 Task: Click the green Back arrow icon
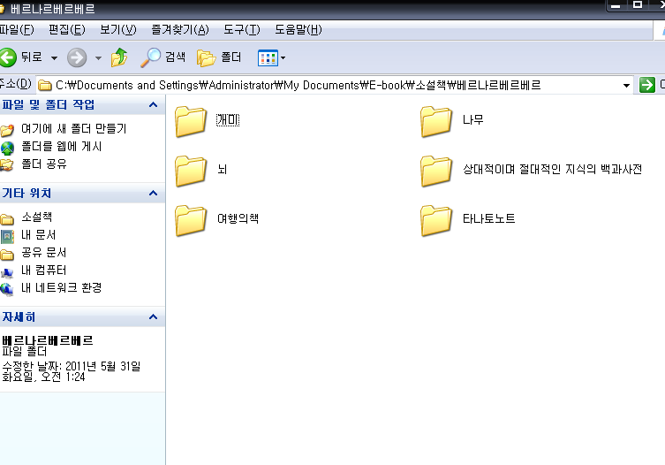(8, 57)
